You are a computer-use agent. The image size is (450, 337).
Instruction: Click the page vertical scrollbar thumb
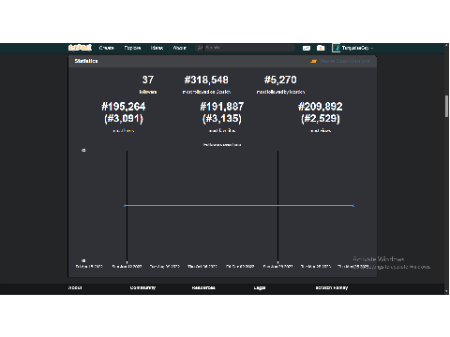coord(446,106)
